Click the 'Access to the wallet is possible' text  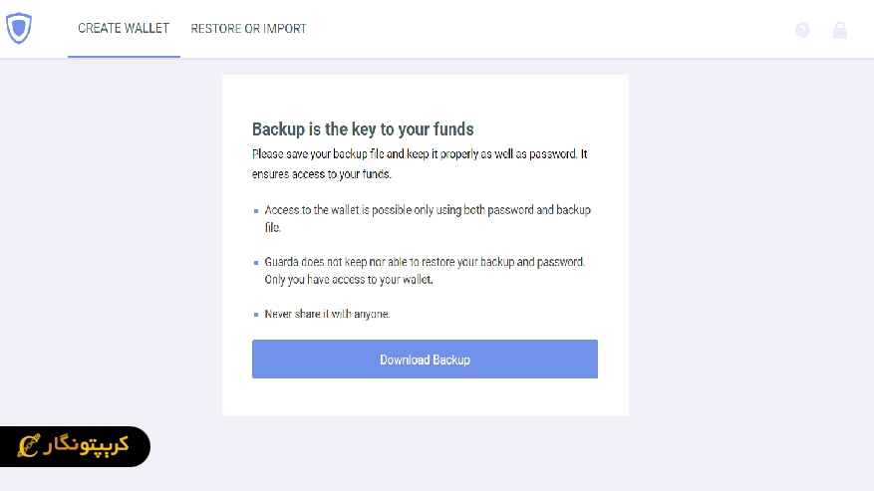coord(428,218)
